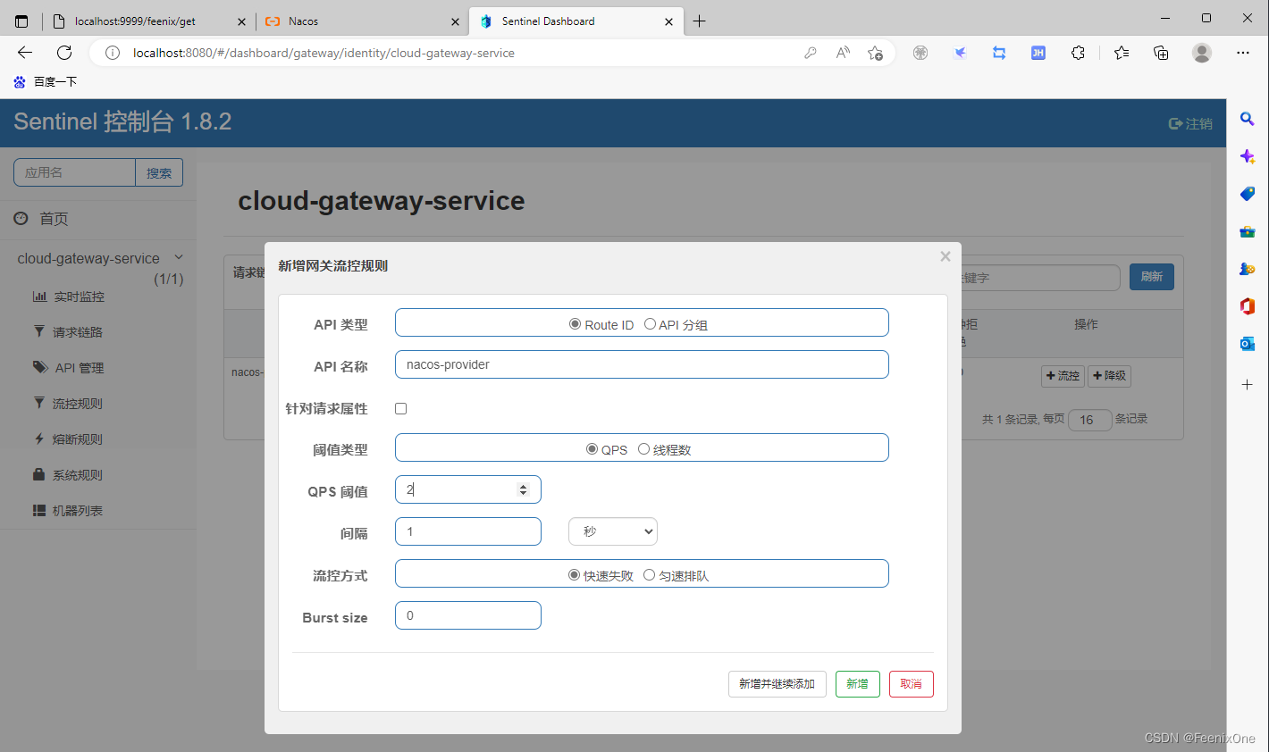Close the Sentinel Dashboard tab
The image size is (1269, 752).
pos(668,21)
